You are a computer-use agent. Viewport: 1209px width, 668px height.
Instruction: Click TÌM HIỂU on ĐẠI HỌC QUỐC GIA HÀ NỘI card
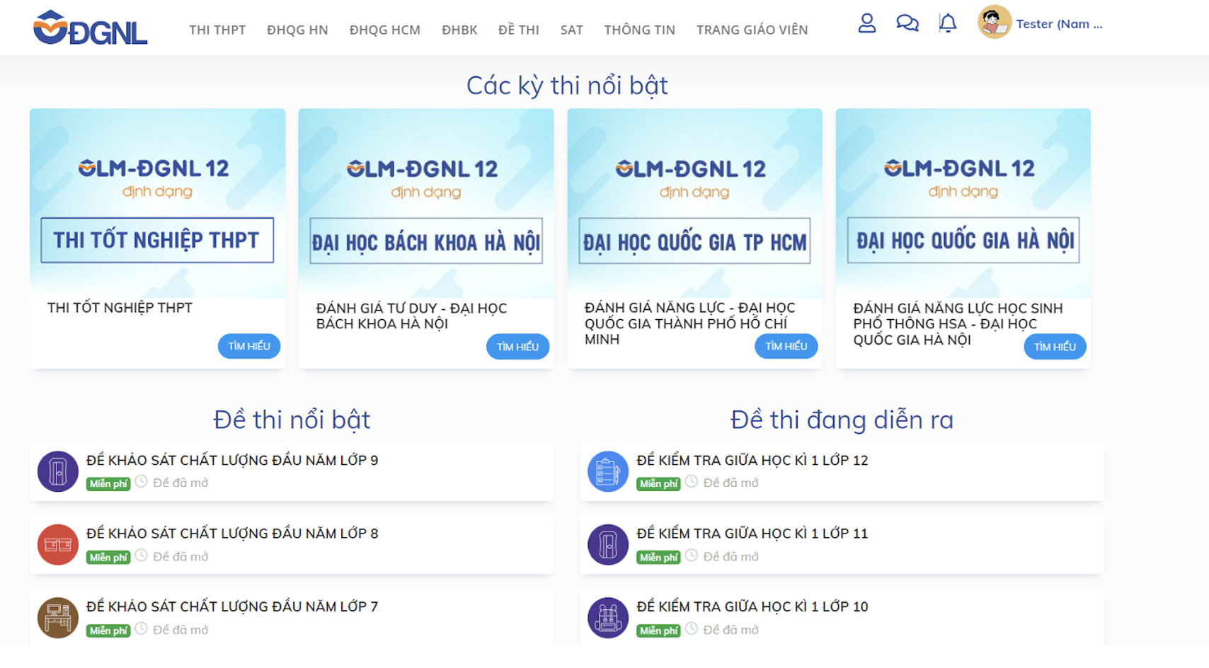[1054, 347]
